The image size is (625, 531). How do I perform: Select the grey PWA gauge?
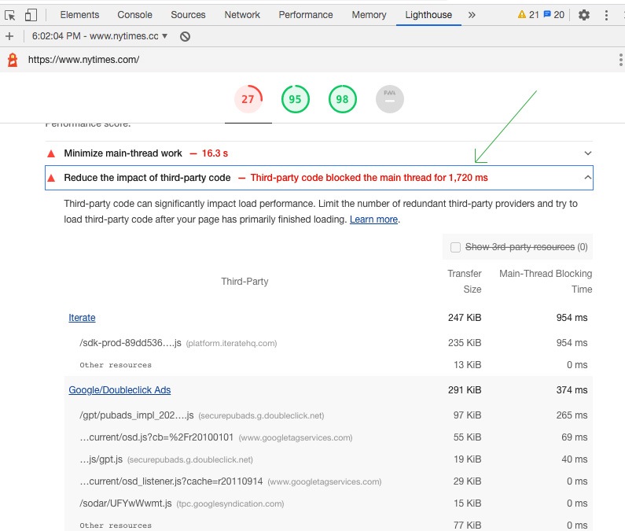tap(390, 99)
